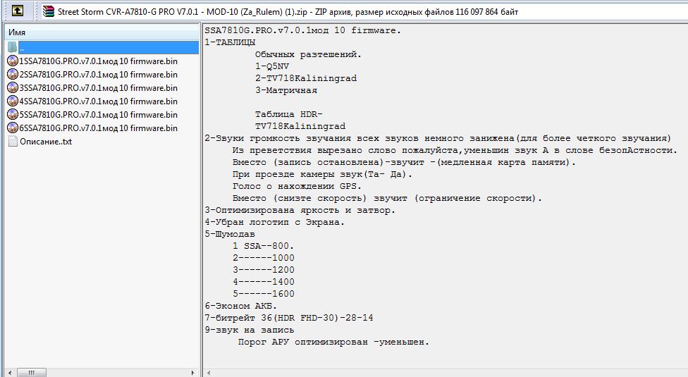Click the "5-Шумодав" line in comment pane
Viewport: 688px width, 377px height.
pos(230,234)
